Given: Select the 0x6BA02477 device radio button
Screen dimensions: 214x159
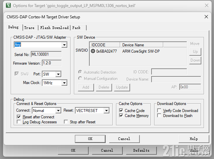Looking at the screenshot, I should pos(93,51).
